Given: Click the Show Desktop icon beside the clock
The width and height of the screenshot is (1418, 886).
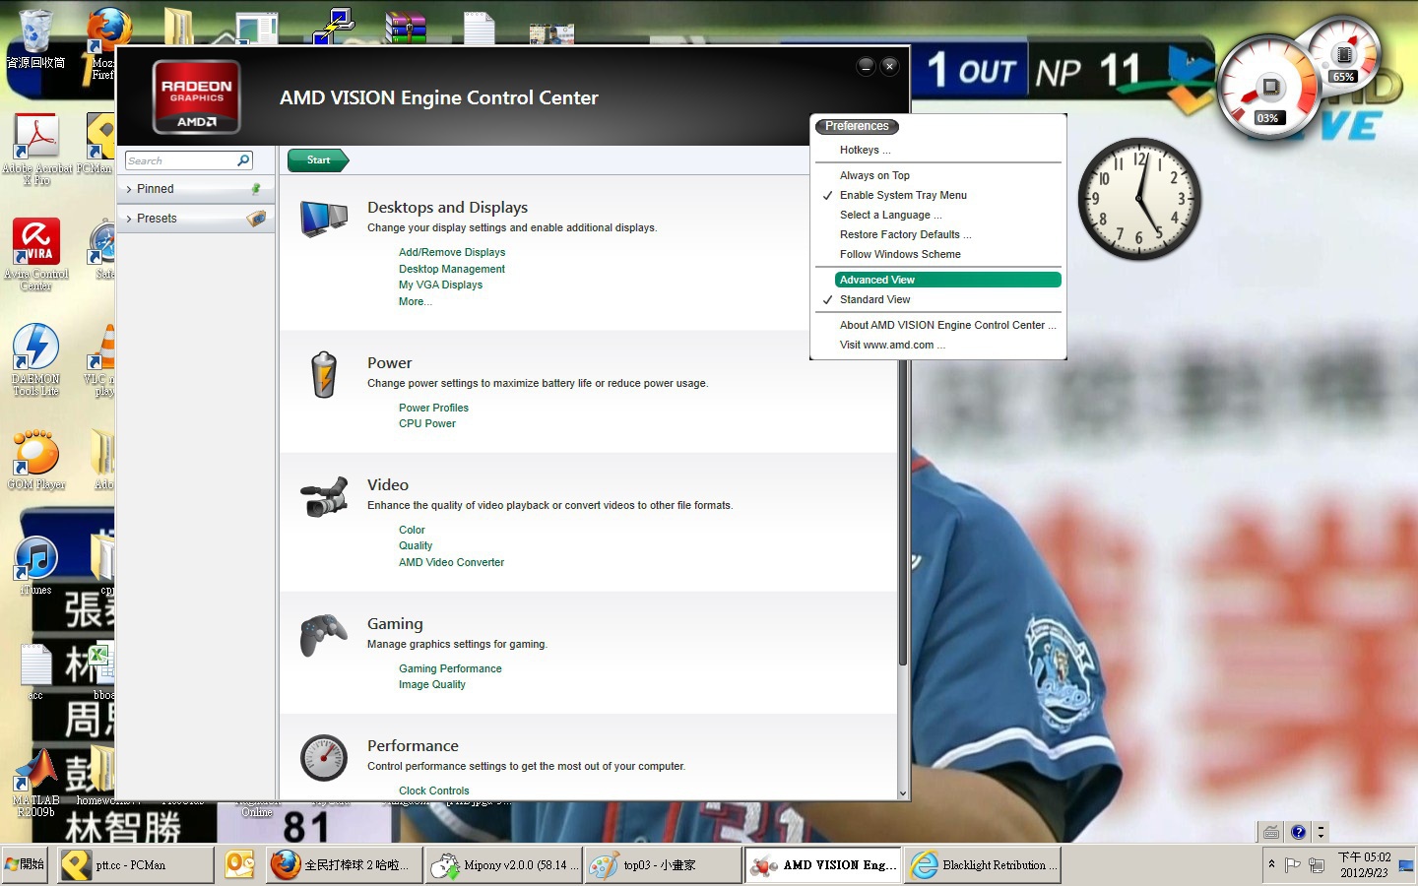Looking at the screenshot, I should click(x=1406, y=865).
